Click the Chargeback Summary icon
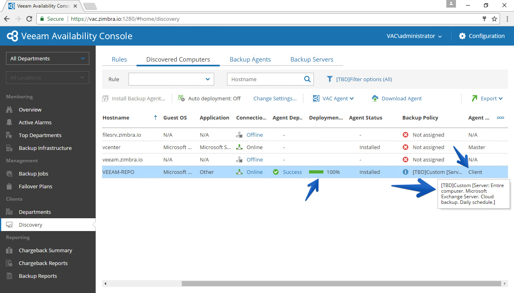 (x=10, y=250)
